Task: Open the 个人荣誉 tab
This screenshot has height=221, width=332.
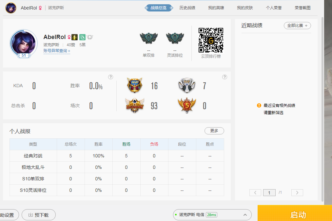Action: click(274, 8)
